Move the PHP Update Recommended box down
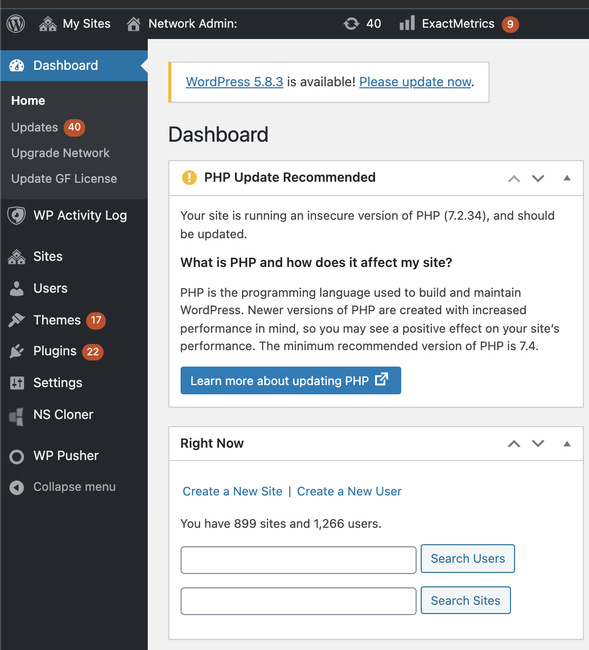The height and width of the screenshot is (650, 589). 538,178
